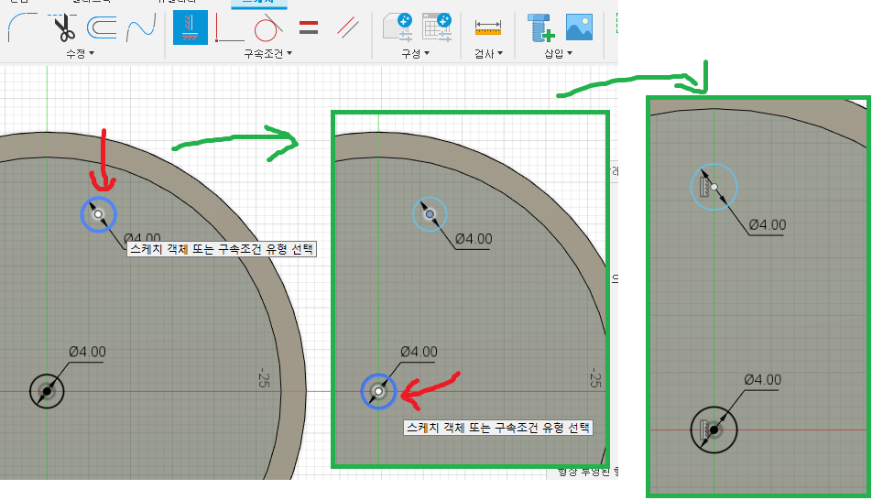Click the upper circle center in green-boxed middle view

click(x=430, y=214)
